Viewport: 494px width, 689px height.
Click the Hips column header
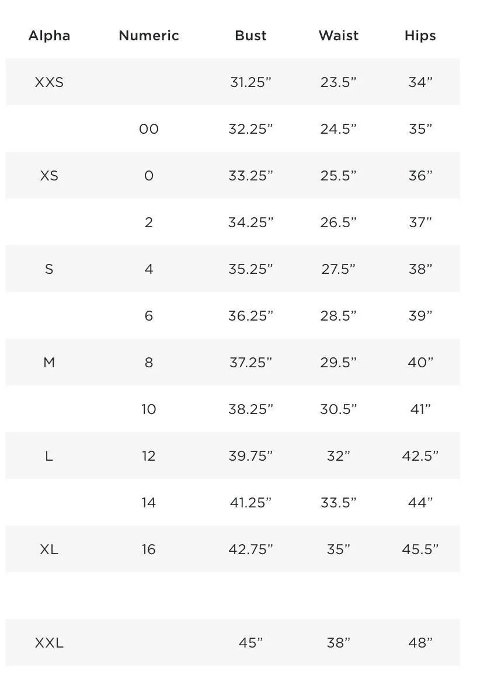point(420,36)
